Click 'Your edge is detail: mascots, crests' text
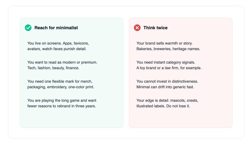252x141 pixels. 167,100
